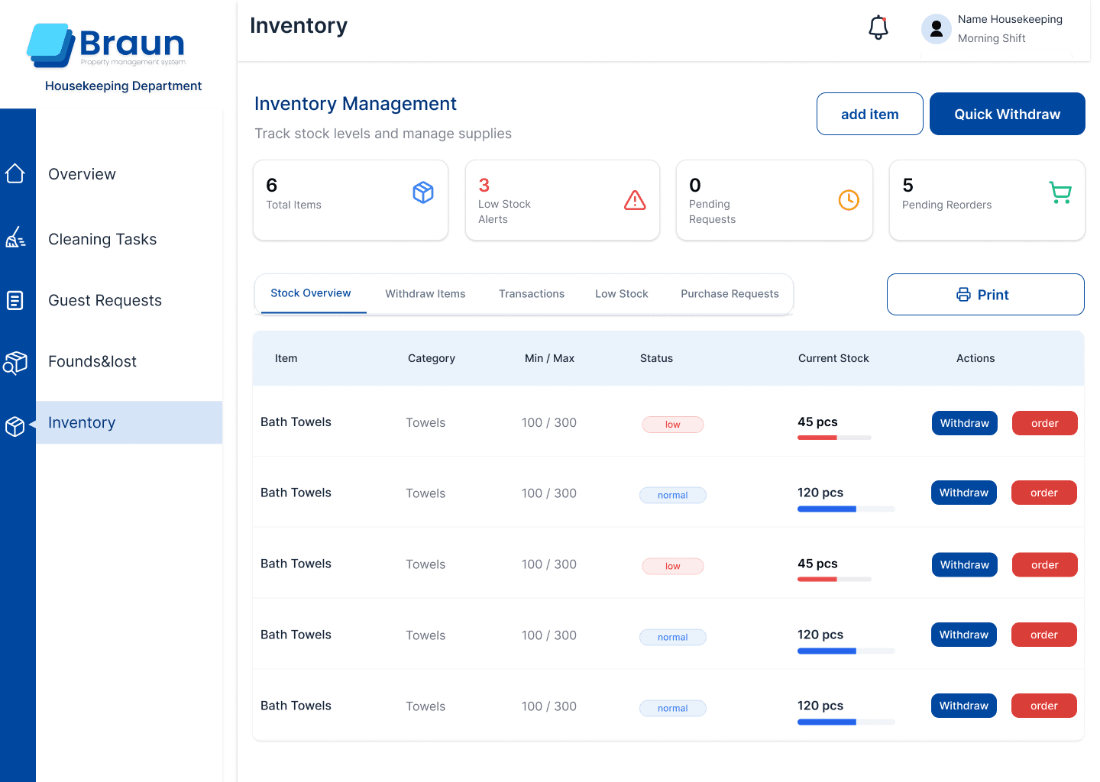Click the blue cube icon on Total Items card
The height and width of the screenshot is (782, 1100).
423,192
